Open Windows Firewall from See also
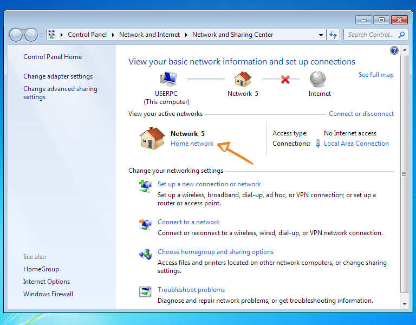The height and width of the screenshot is (325, 416). click(48, 294)
